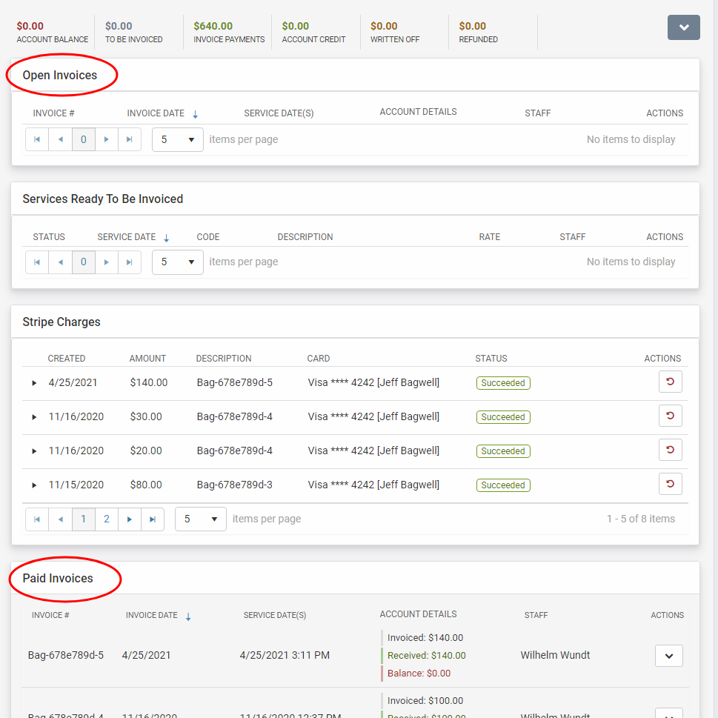Click the $640.00 Invoice Payments total

213,26
